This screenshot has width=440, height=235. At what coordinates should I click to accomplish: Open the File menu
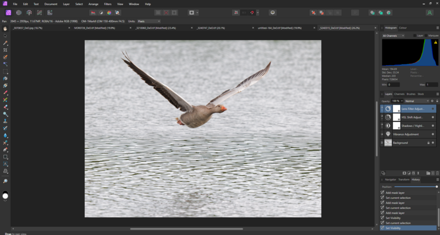coord(15,4)
